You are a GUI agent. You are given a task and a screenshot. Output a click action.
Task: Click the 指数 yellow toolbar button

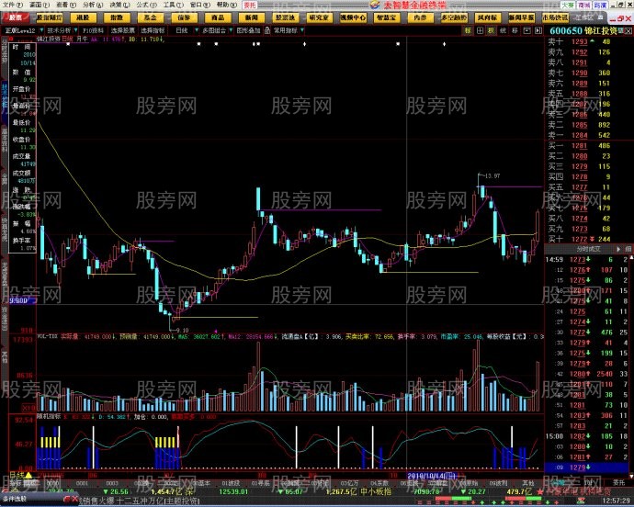click(117, 17)
